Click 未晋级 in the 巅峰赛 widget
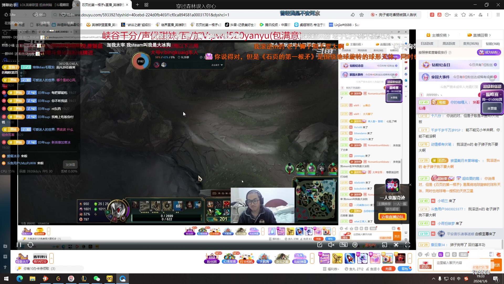504x284 pixels. click(x=492, y=108)
